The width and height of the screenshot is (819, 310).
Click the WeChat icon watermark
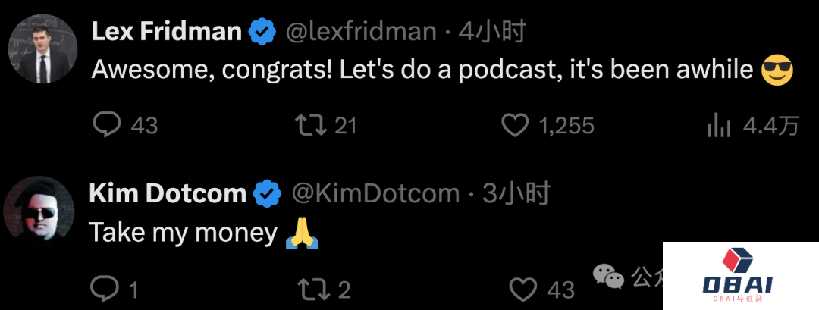[x=610, y=276]
